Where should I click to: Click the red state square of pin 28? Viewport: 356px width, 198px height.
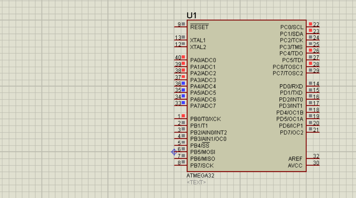[x=310, y=63]
